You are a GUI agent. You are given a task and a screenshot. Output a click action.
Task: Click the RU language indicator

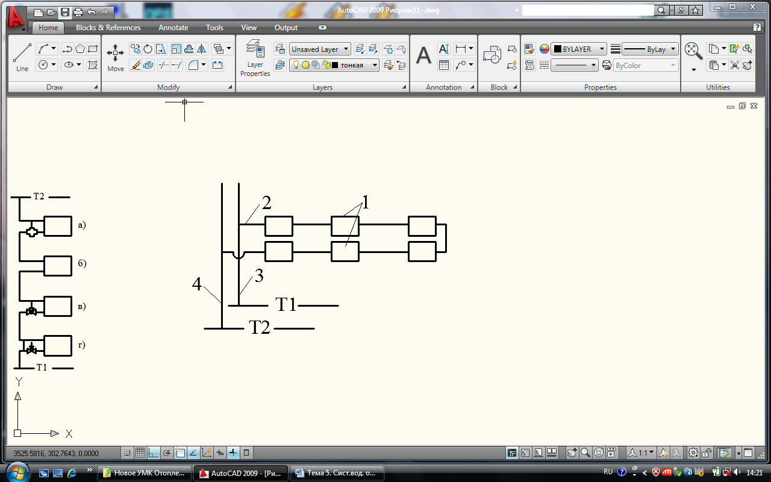608,472
